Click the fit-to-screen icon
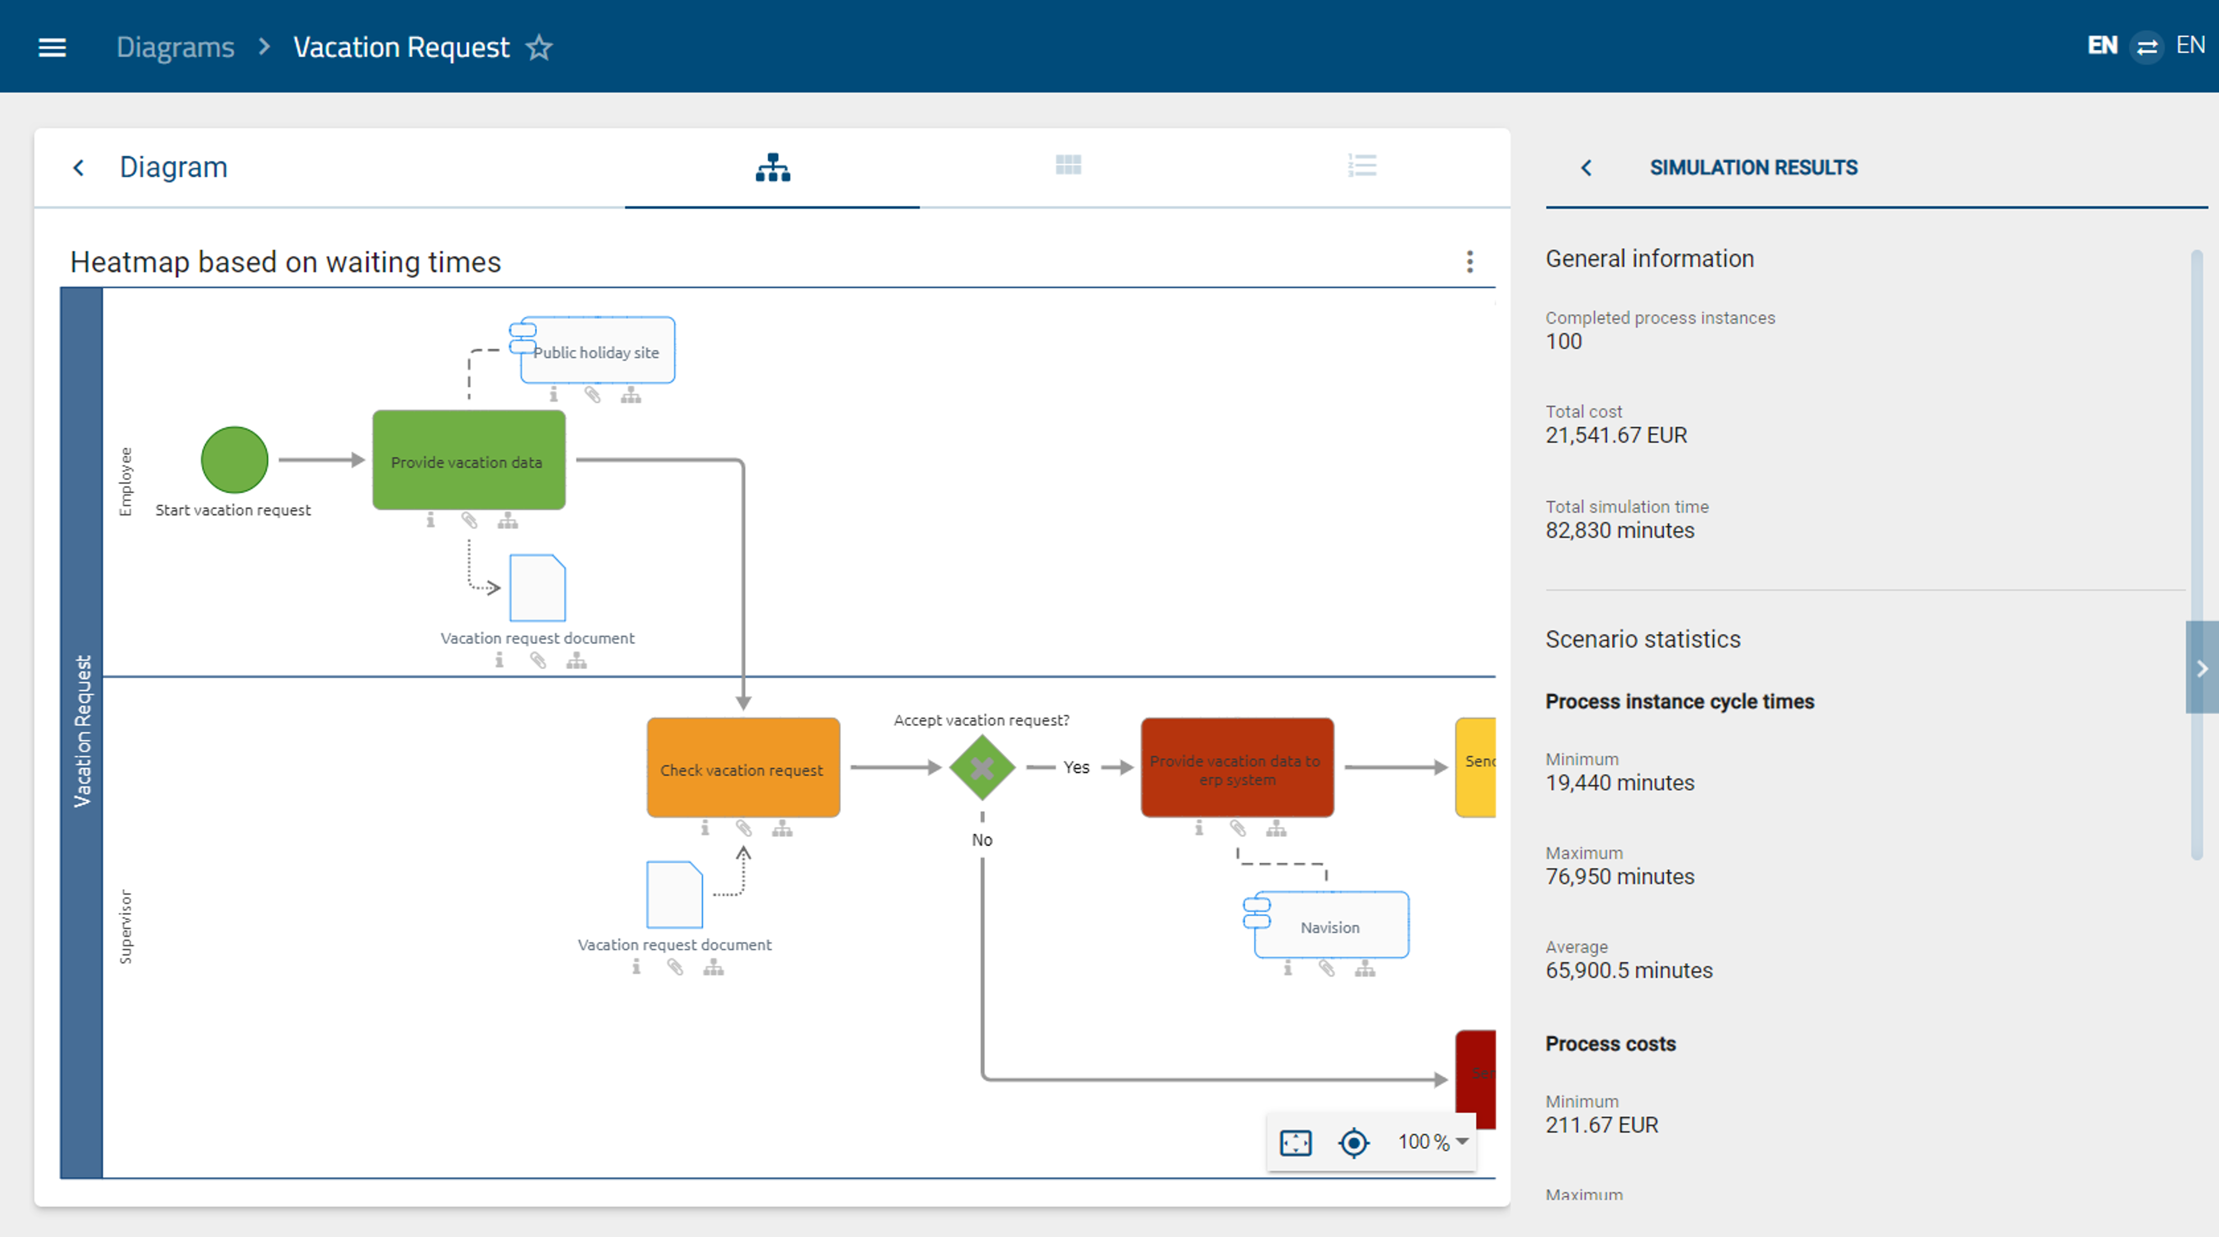Image resolution: width=2219 pixels, height=1237 pixels. tap(1296, 1142)
